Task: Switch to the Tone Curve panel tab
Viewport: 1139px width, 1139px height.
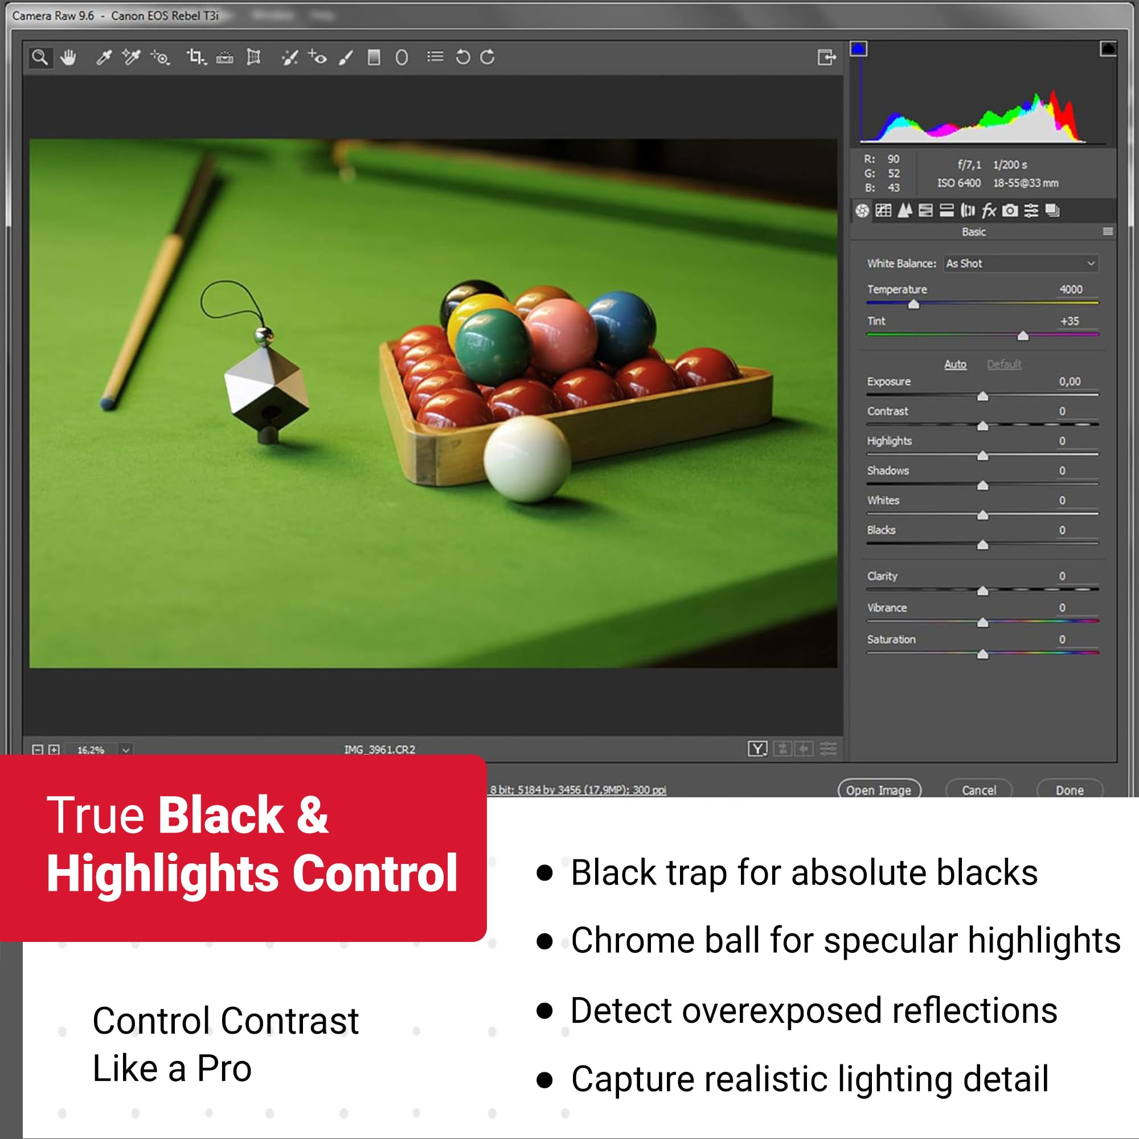Action: pos(883,211)
